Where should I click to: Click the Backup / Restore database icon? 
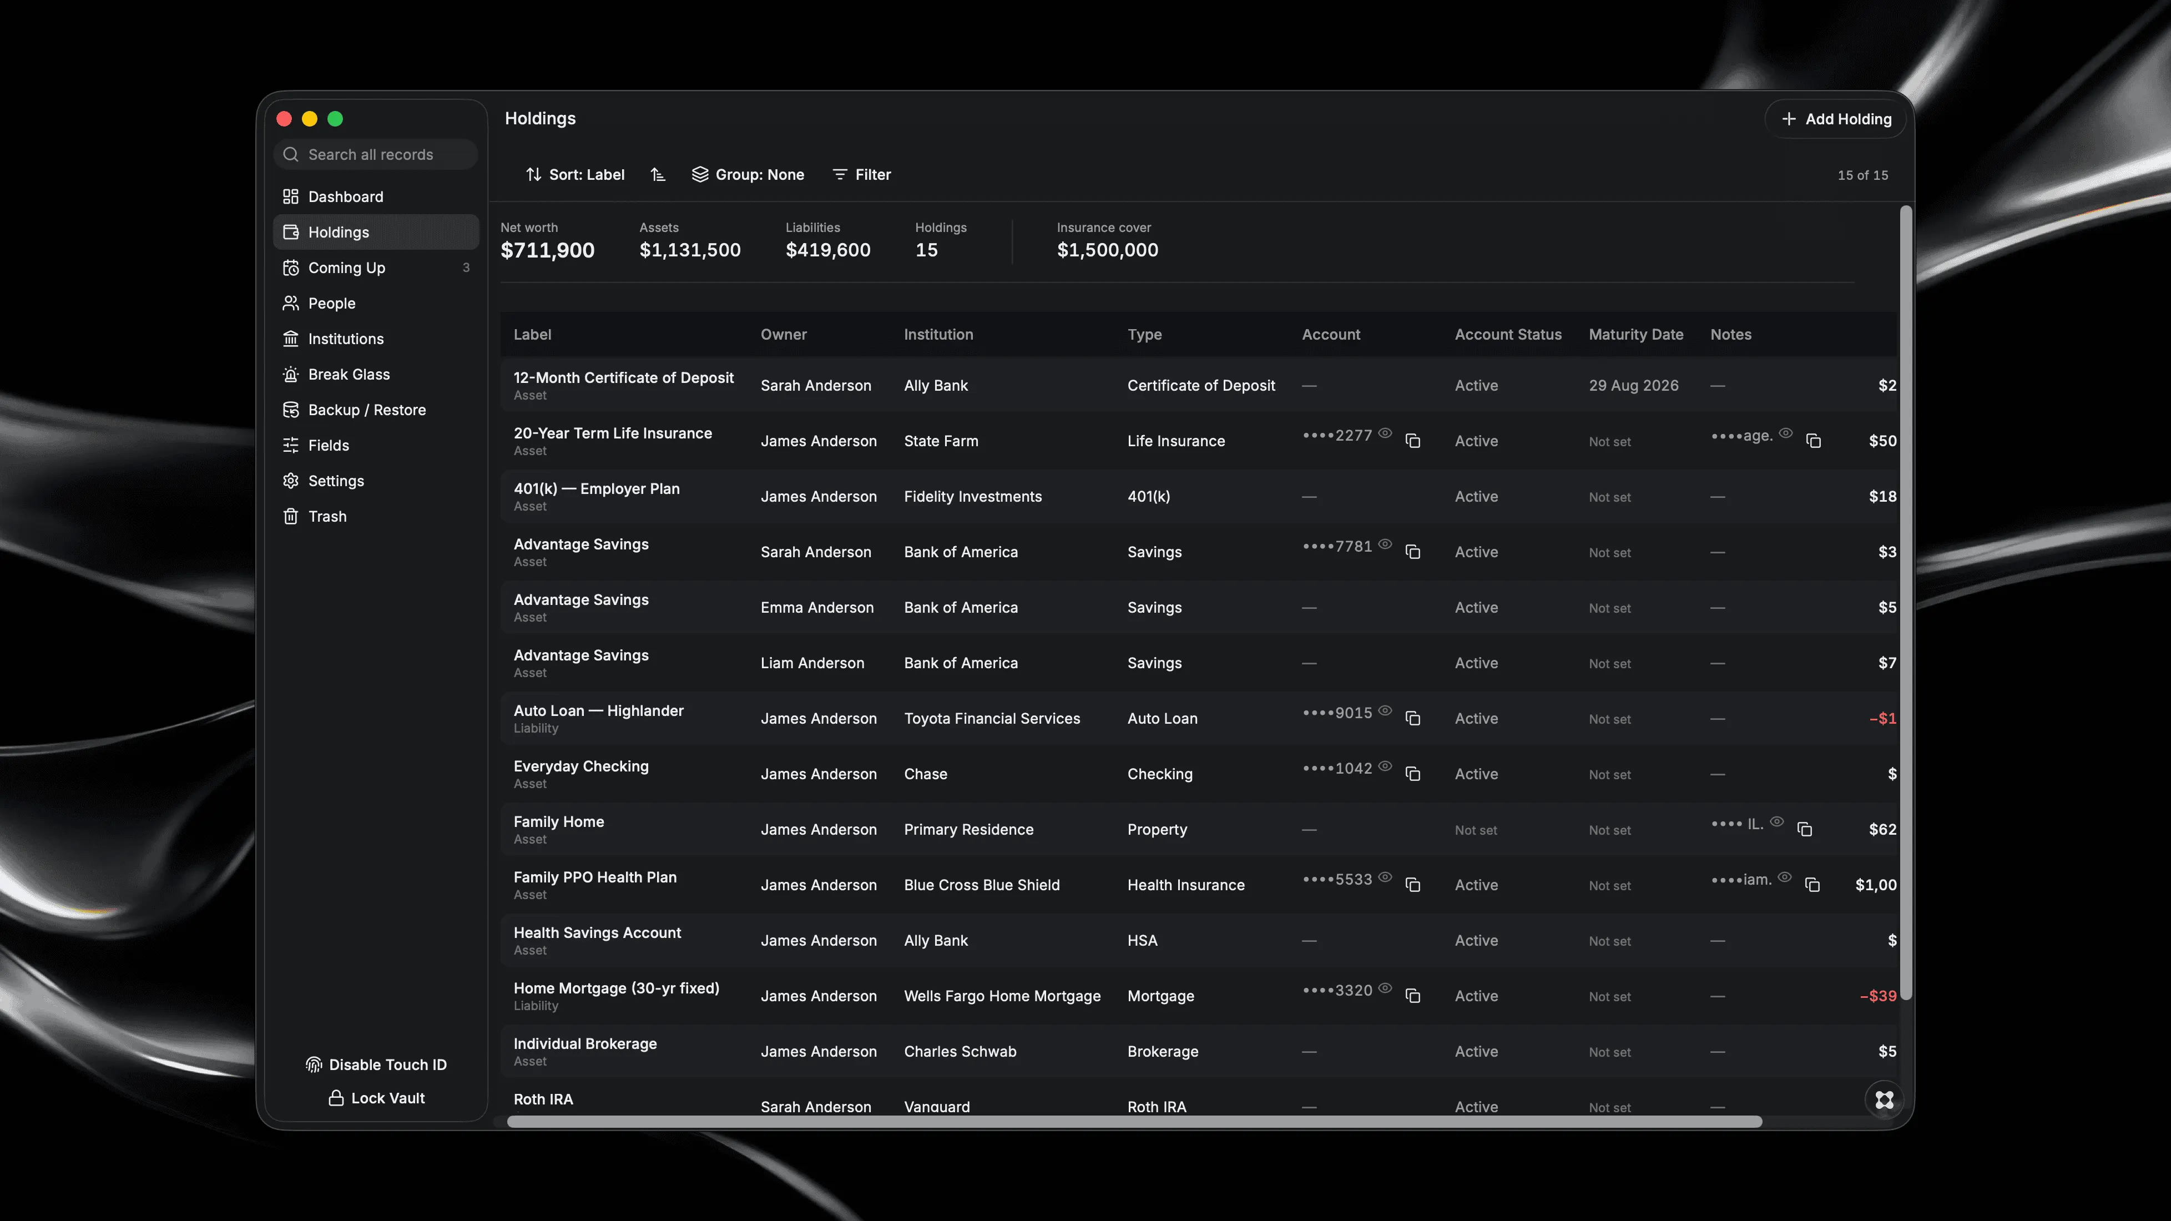[291, 410]
